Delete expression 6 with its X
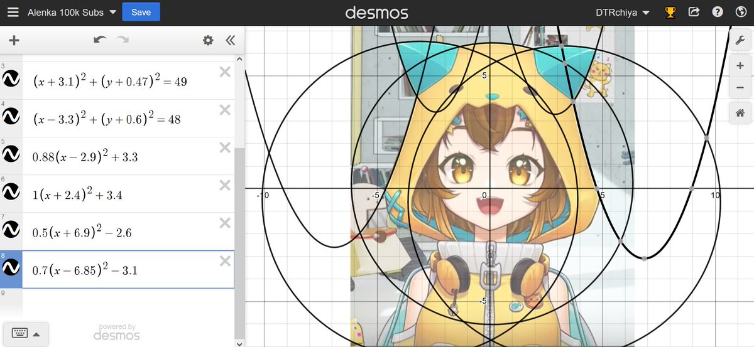 pyautogui.click(x=224, y=185)
